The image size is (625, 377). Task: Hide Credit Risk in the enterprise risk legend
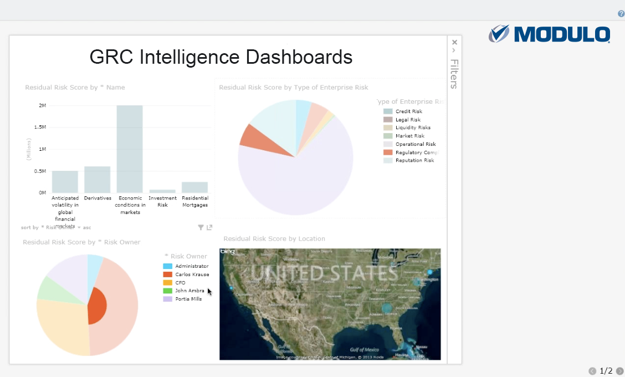(408, 111)
